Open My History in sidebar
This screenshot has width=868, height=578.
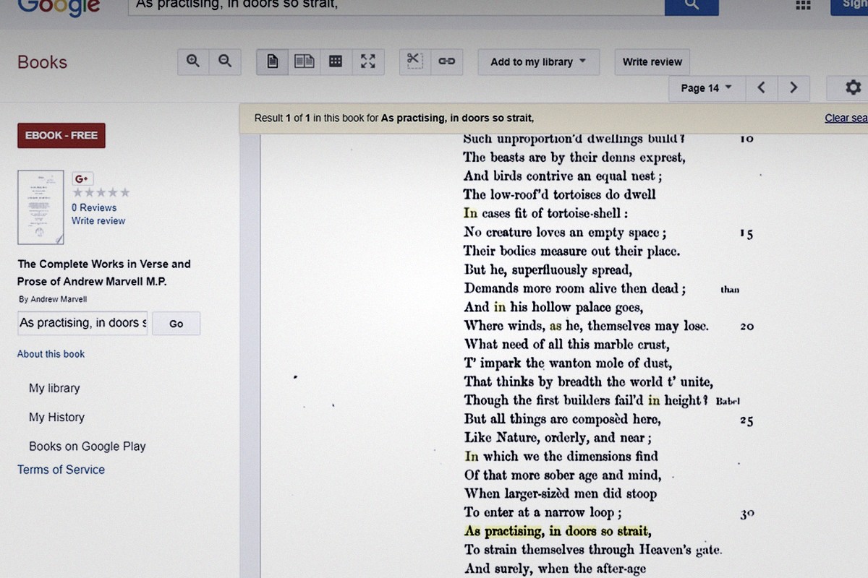tap(56, 417)
